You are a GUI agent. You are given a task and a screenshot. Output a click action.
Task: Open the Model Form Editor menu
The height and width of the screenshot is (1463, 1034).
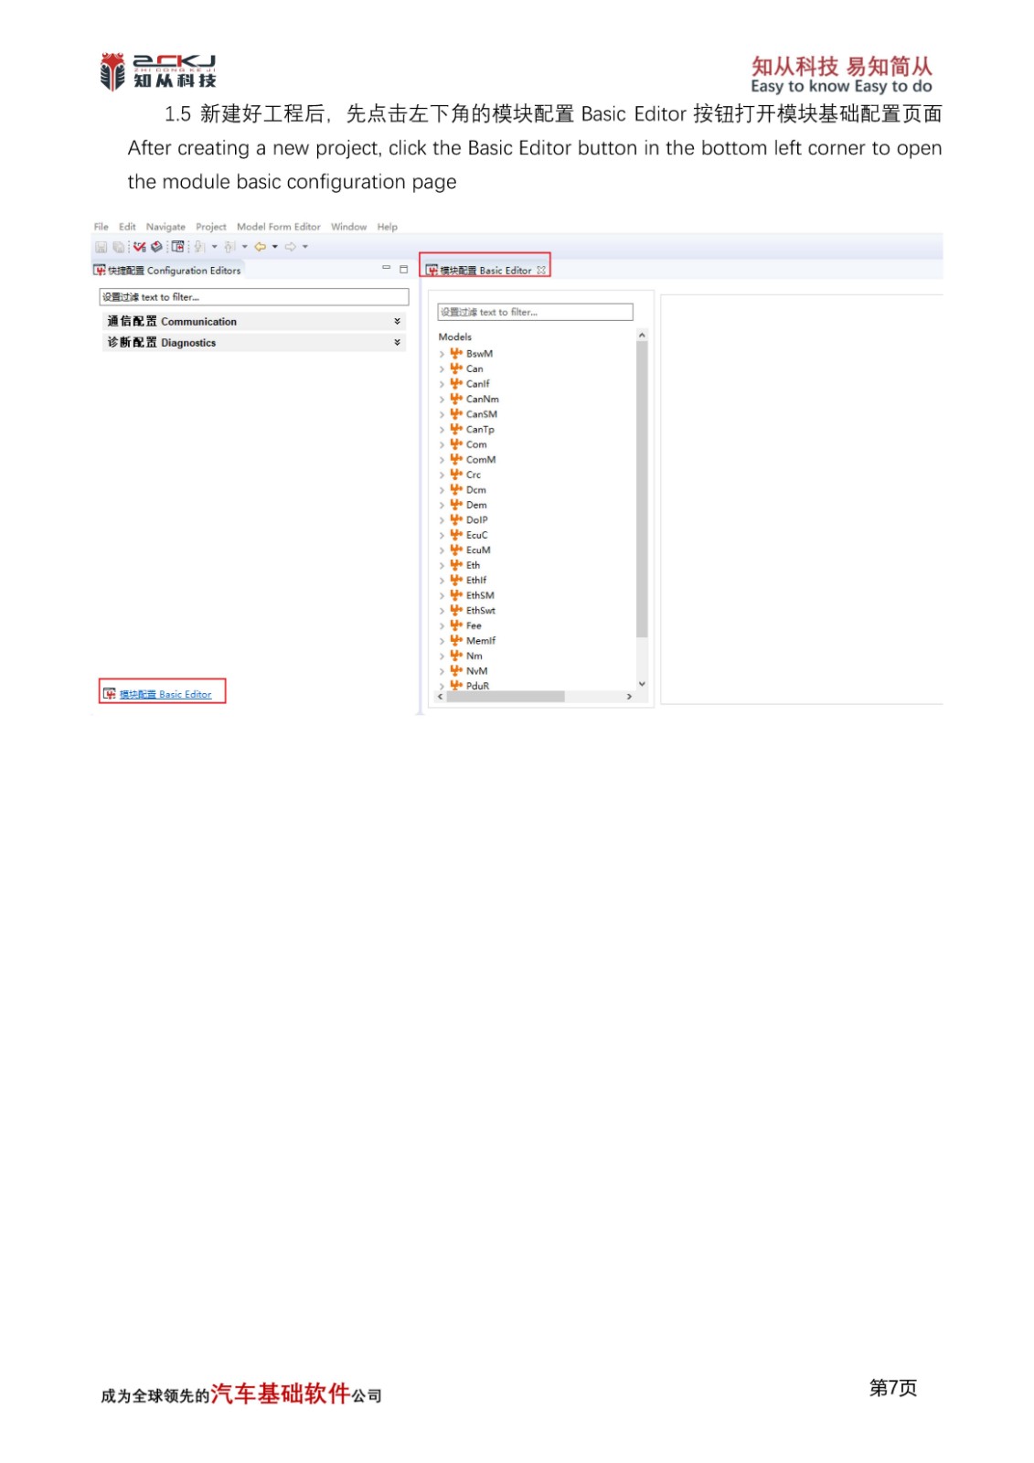(x=278, y=227)
